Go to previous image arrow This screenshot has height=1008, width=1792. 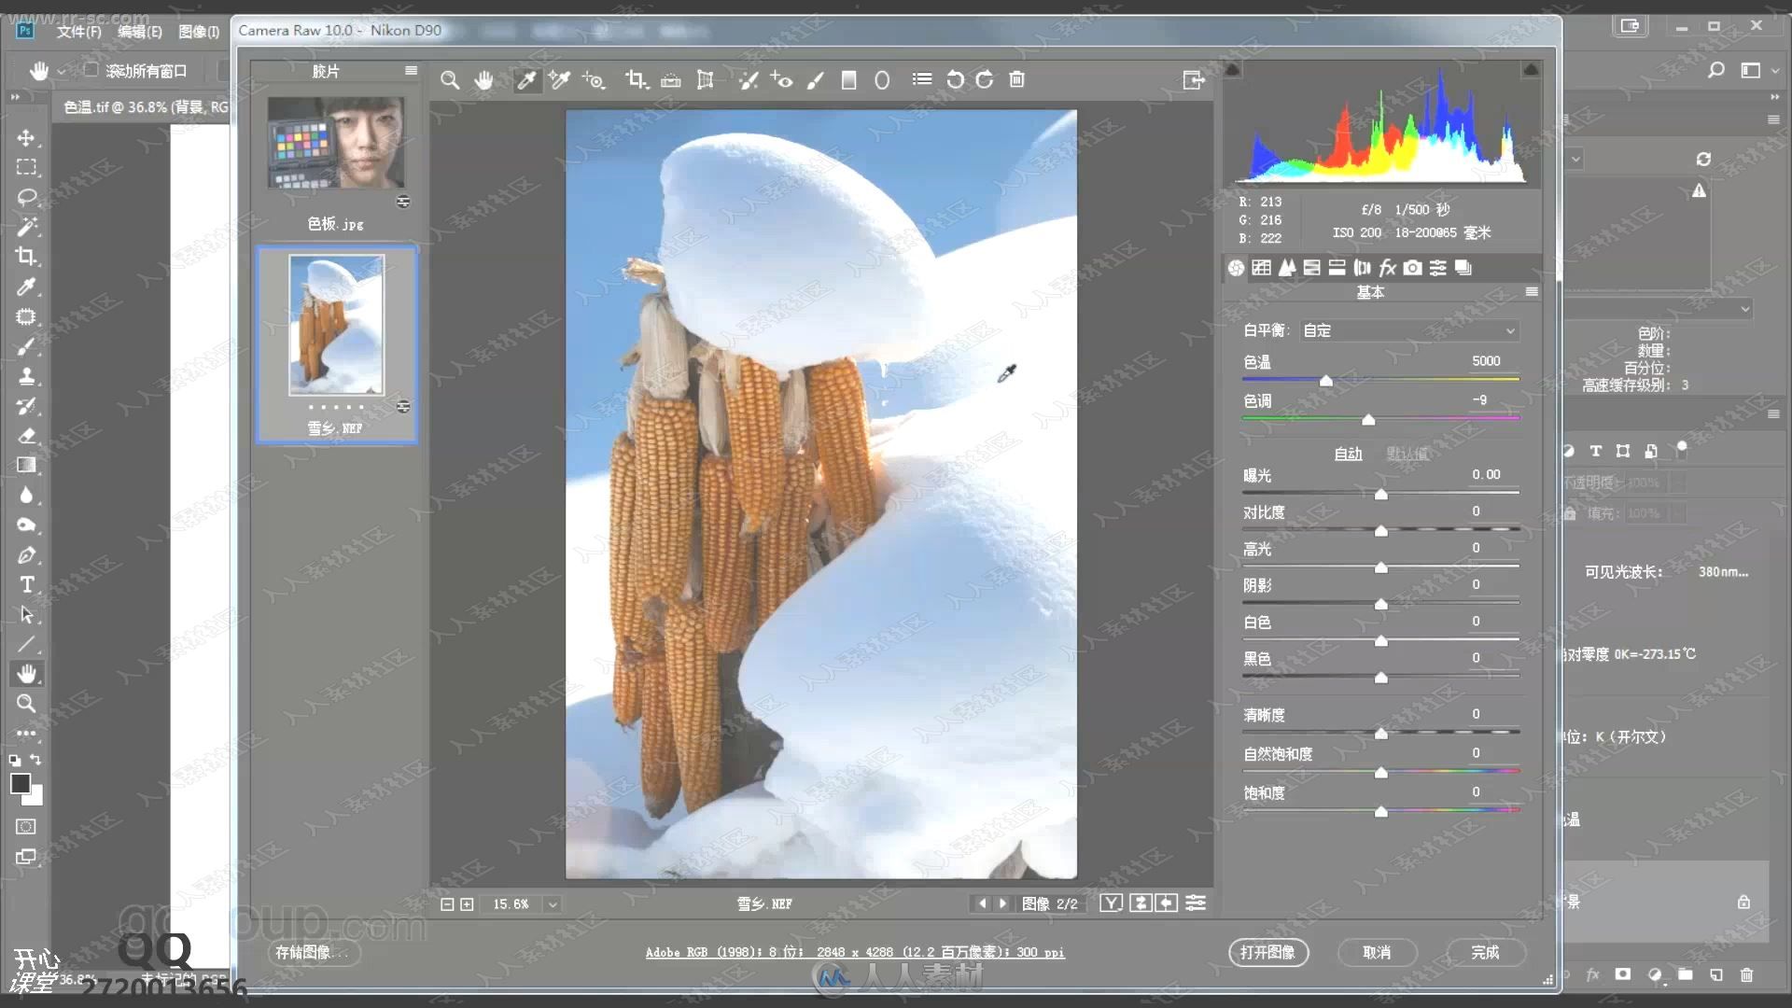pos(982,903)
